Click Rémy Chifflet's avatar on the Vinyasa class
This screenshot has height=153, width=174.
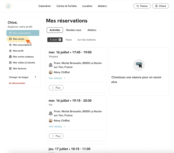coord(51,72)
